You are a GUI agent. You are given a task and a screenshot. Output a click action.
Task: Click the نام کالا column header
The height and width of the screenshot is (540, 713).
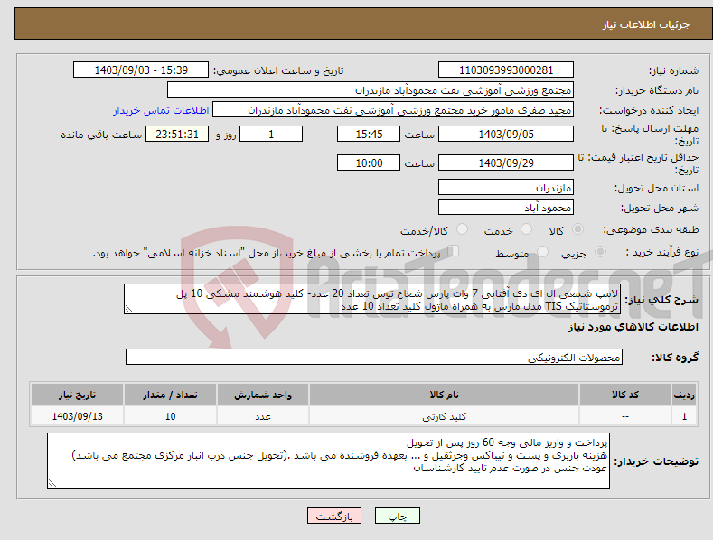(444, 395)
